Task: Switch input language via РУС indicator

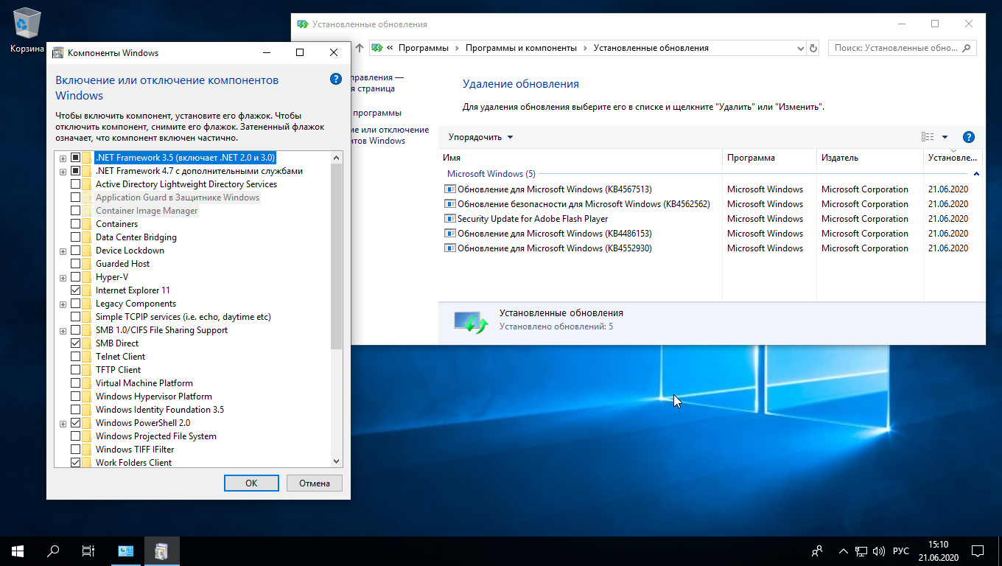Action: [x=900, y=551]
